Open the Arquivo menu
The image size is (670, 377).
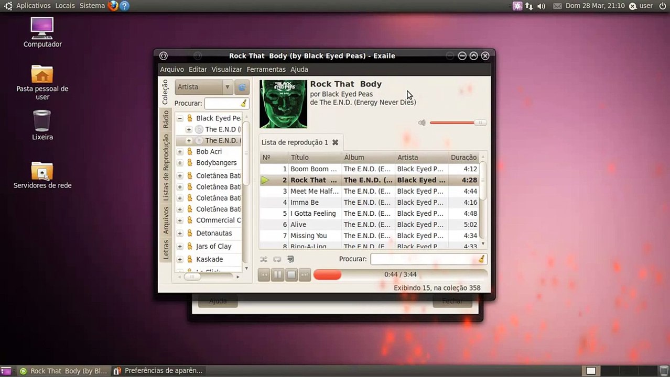click(x=172, y=69)
